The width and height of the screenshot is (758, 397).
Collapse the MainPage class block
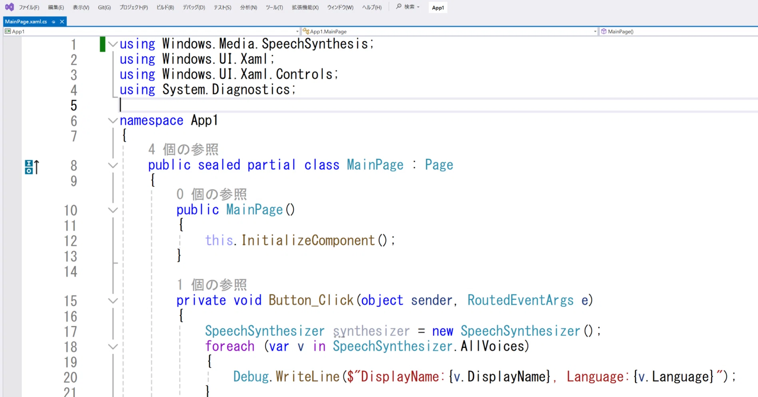pos(113,165)
